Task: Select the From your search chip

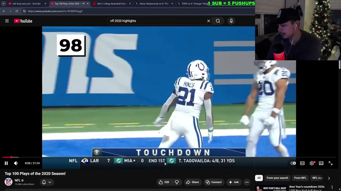Action: coord(277,178)
